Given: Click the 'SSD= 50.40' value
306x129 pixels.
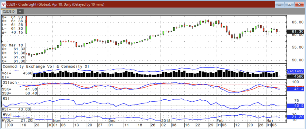Looking at the screenshot, I should [x=19, y=93].
